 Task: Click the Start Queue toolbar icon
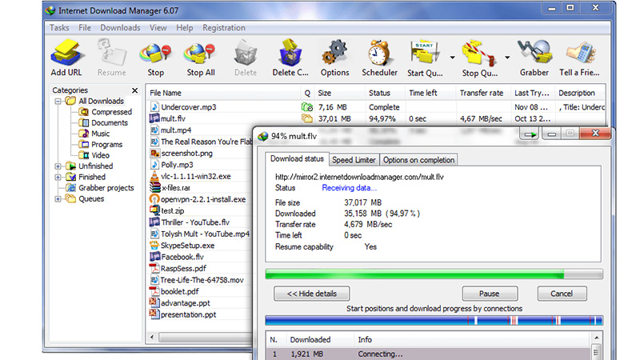pos(425,56)
